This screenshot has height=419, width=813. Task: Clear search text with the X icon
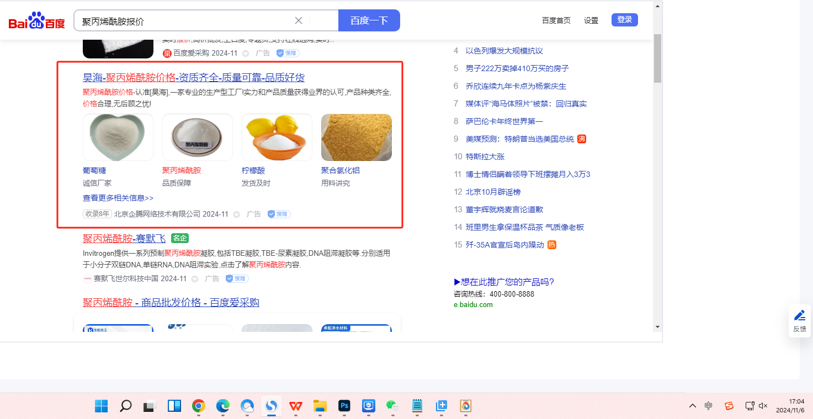coord(299,20)
